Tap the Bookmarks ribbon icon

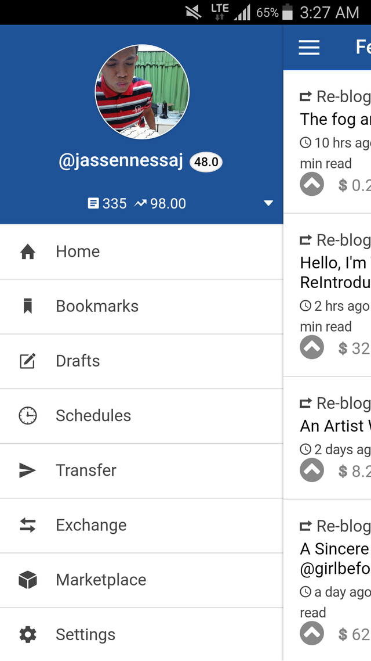click(27, 306)
